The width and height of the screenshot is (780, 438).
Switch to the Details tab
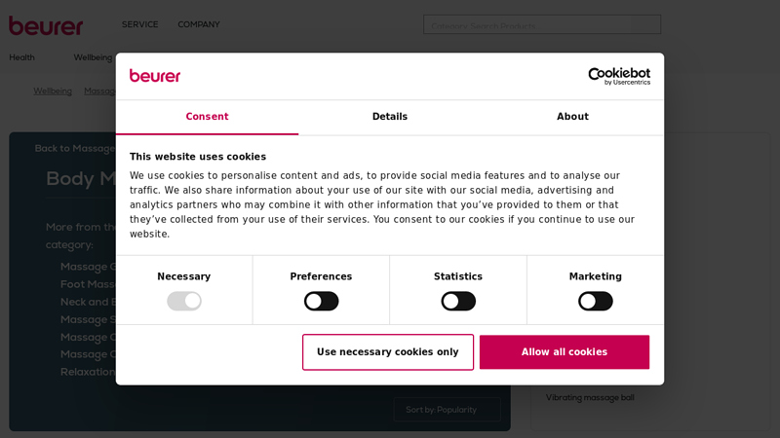389,117
